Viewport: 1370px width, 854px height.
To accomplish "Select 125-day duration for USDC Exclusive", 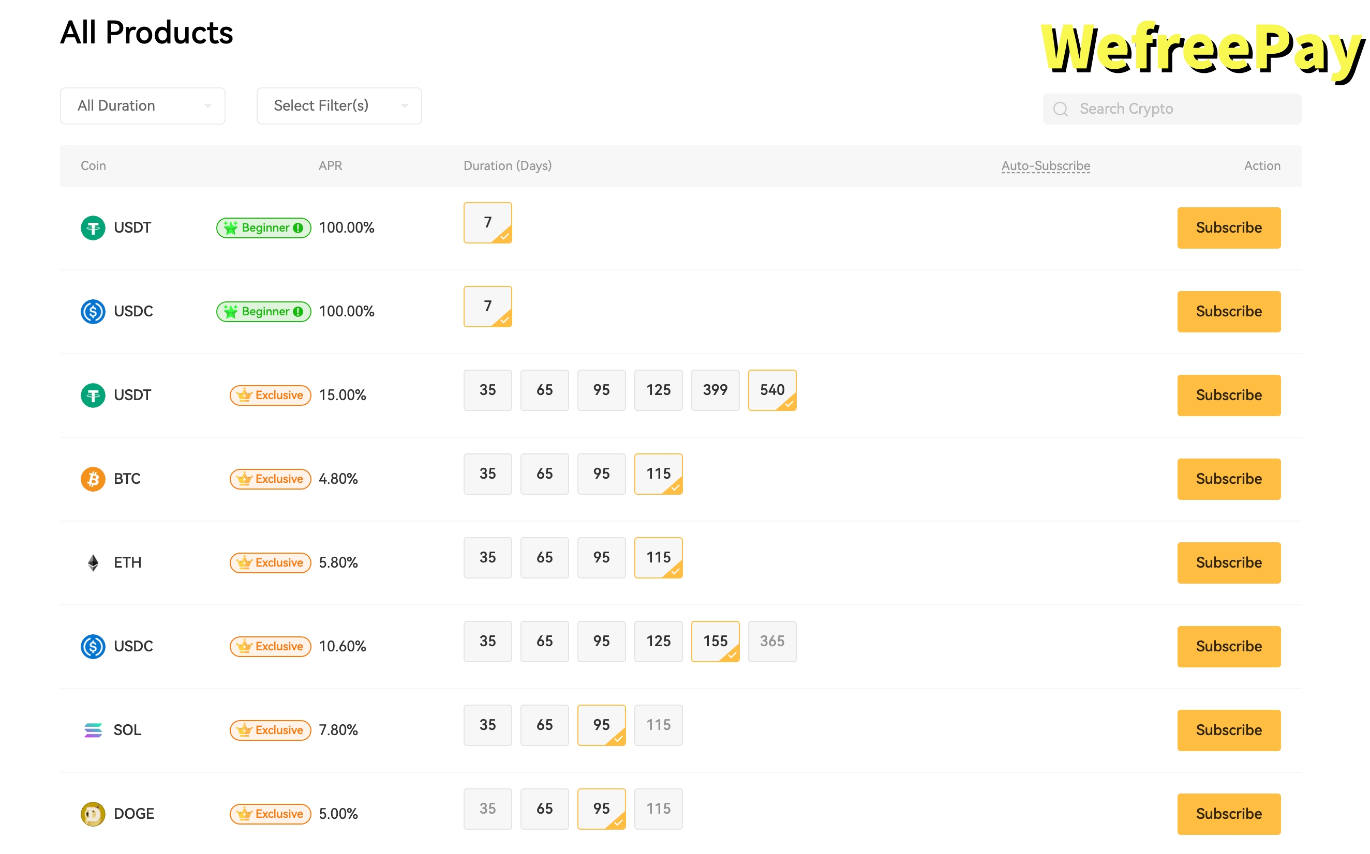I will pyautogui.click(x=659, y=642).
